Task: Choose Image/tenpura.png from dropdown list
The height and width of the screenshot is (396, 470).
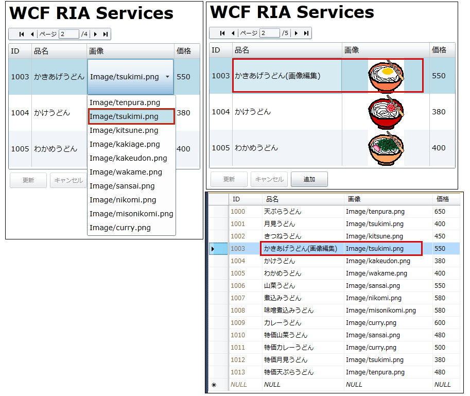Action: pos(131,102)
